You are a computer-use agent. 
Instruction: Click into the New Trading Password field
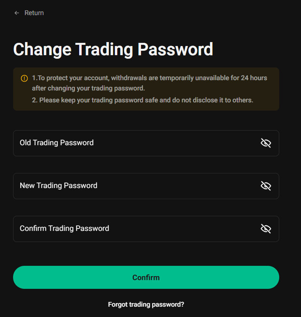click(135, 186)
